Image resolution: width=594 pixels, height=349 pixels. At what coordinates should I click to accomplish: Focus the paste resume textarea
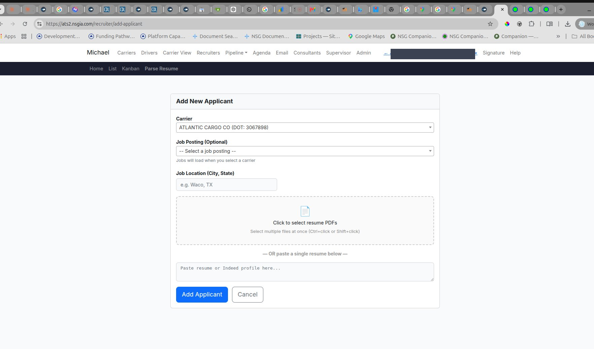(x=305, y=272)
